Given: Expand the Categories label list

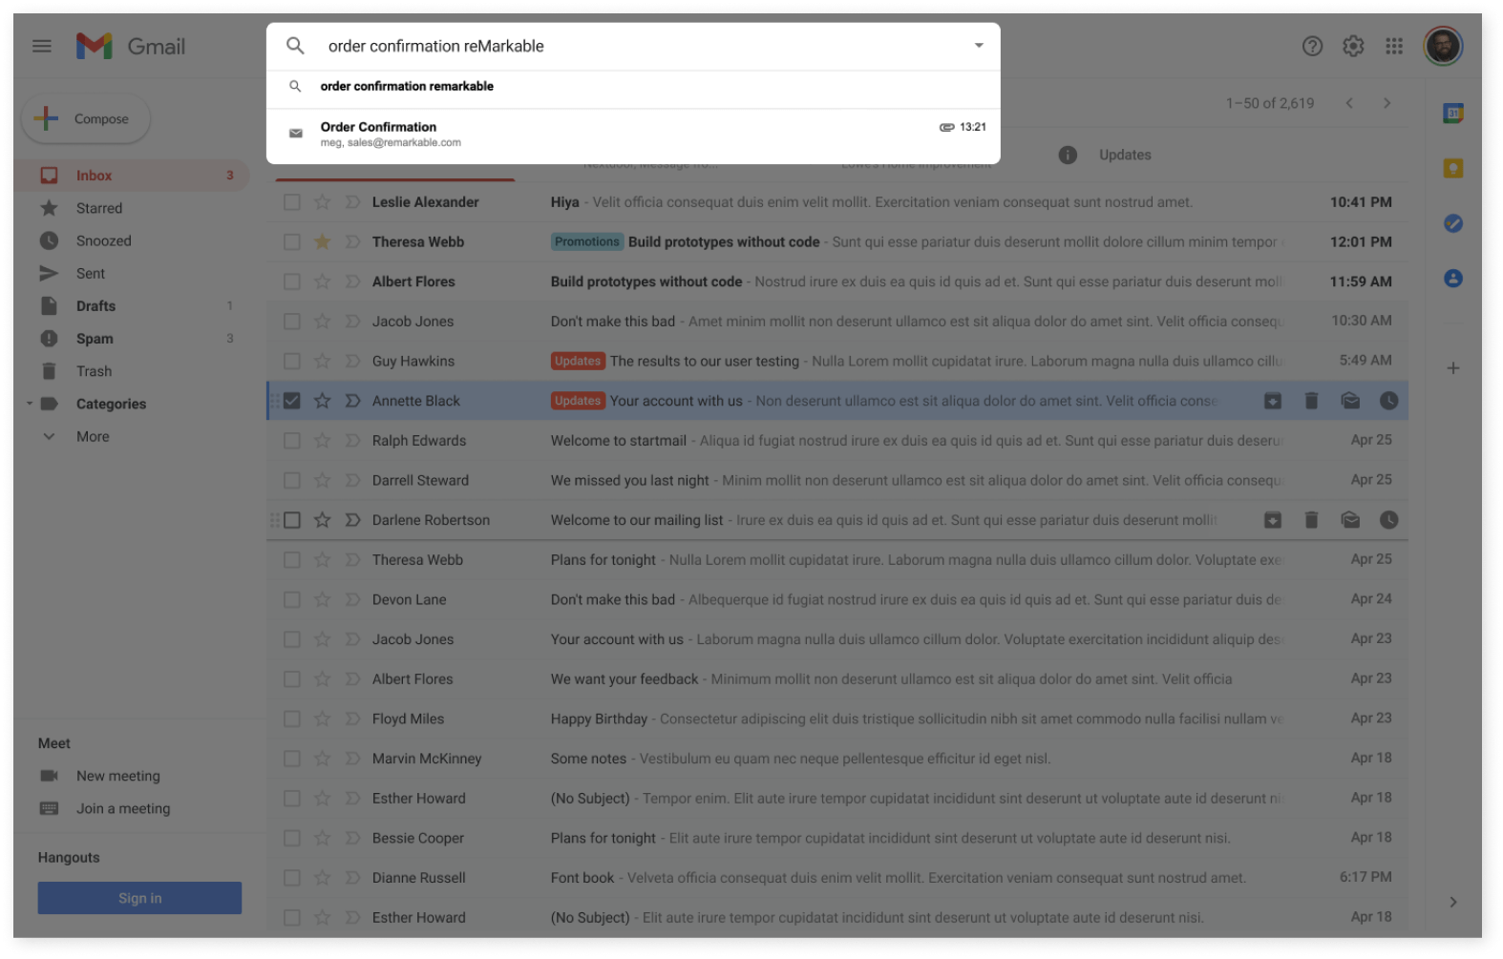Looking at the screenshot, I should 30,404.
